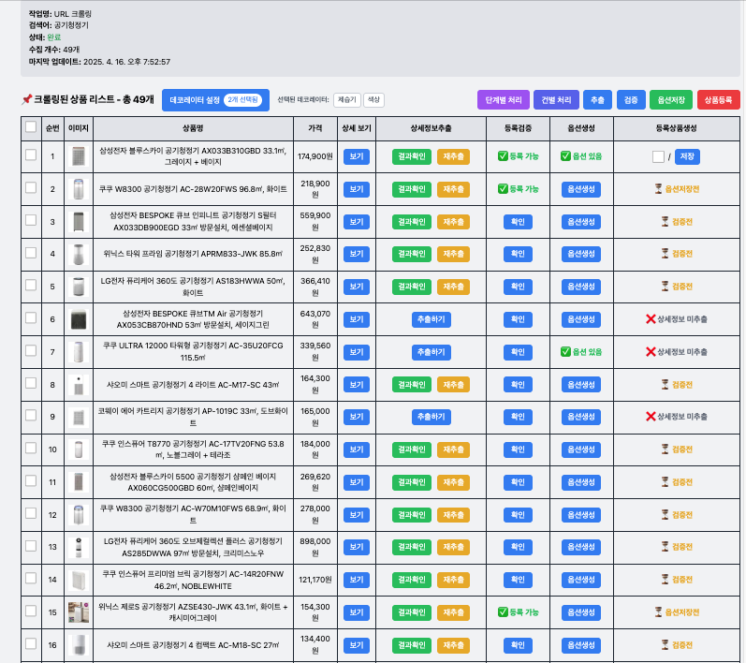The height and width of the screenshot is (663, 746).
Task: Toggle the select-all checkbox in the table header
Action: [x=31, y=127]
